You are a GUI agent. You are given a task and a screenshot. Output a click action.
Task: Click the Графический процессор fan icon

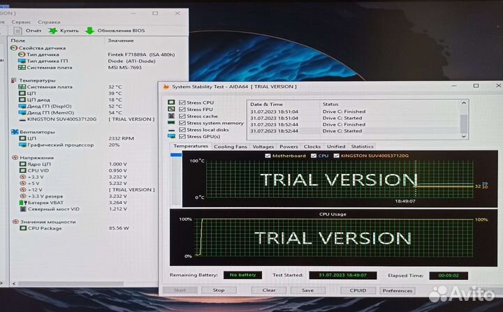pos(22,145)
